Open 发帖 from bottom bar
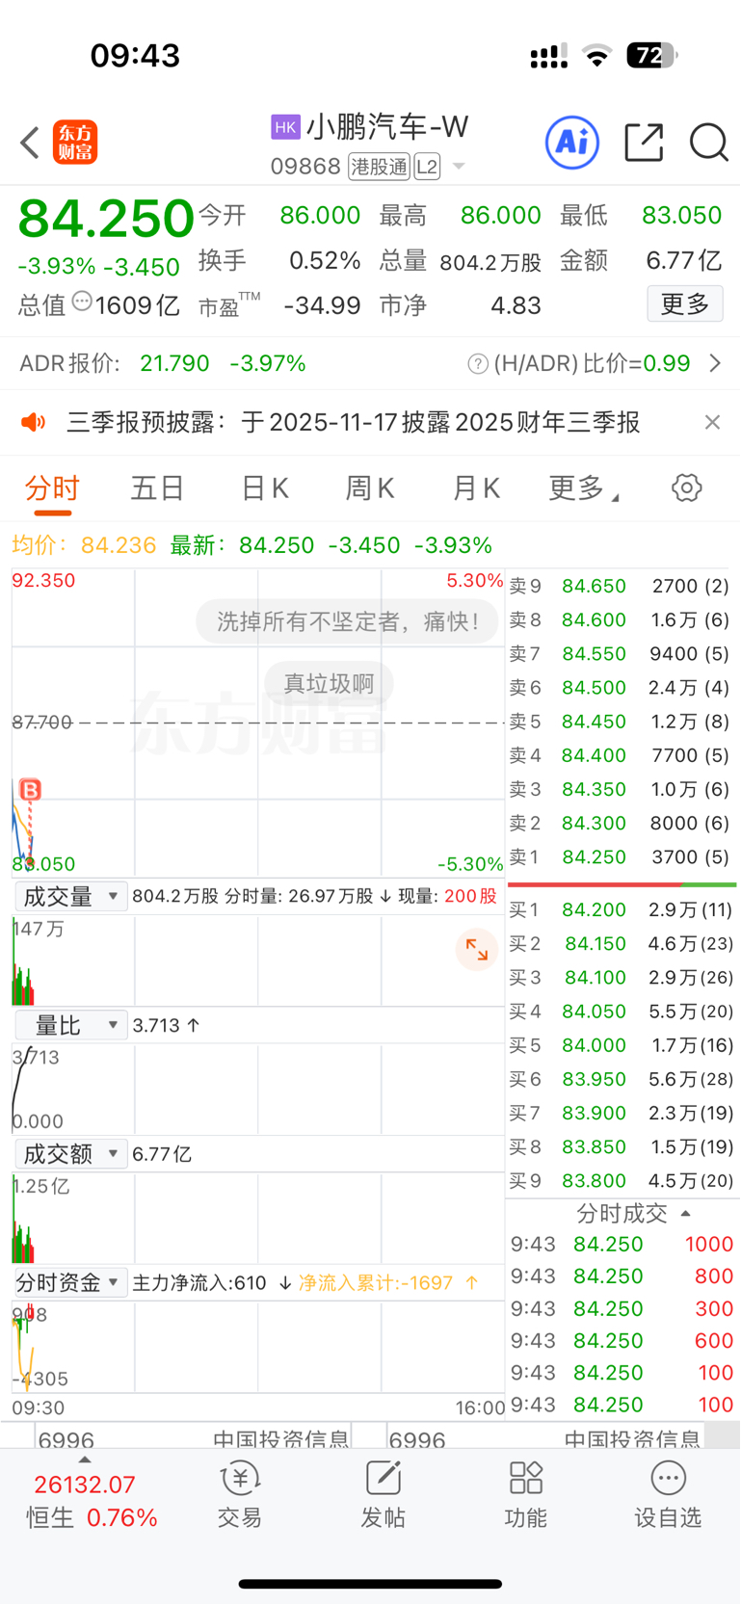This screenshot has height=1604, width=741. [x=383, y=1495]
